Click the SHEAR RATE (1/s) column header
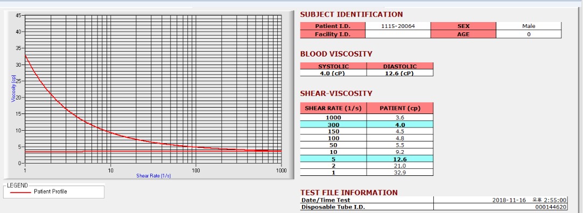The height and width of the screenshot is (213, 583). coord(334,108)
